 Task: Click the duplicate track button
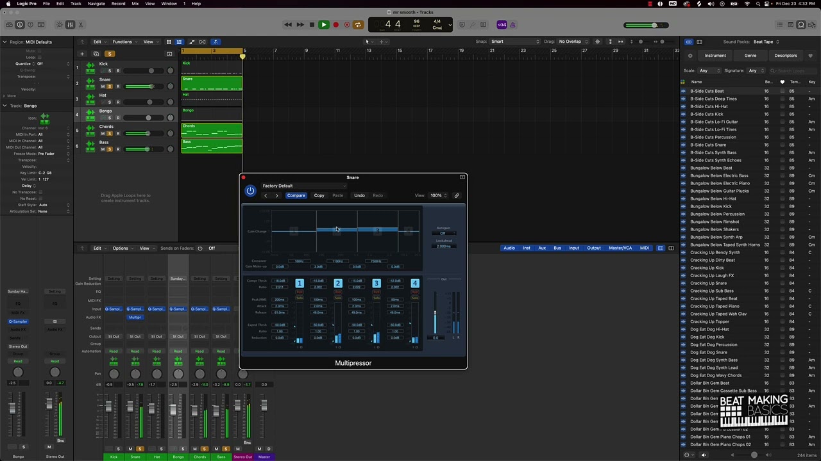tap(96, 54)
